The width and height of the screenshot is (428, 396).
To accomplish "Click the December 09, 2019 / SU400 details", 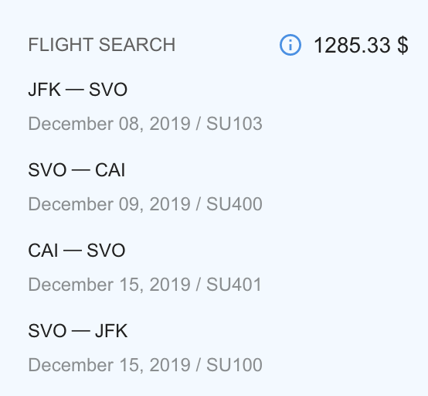I will point(145,204).
